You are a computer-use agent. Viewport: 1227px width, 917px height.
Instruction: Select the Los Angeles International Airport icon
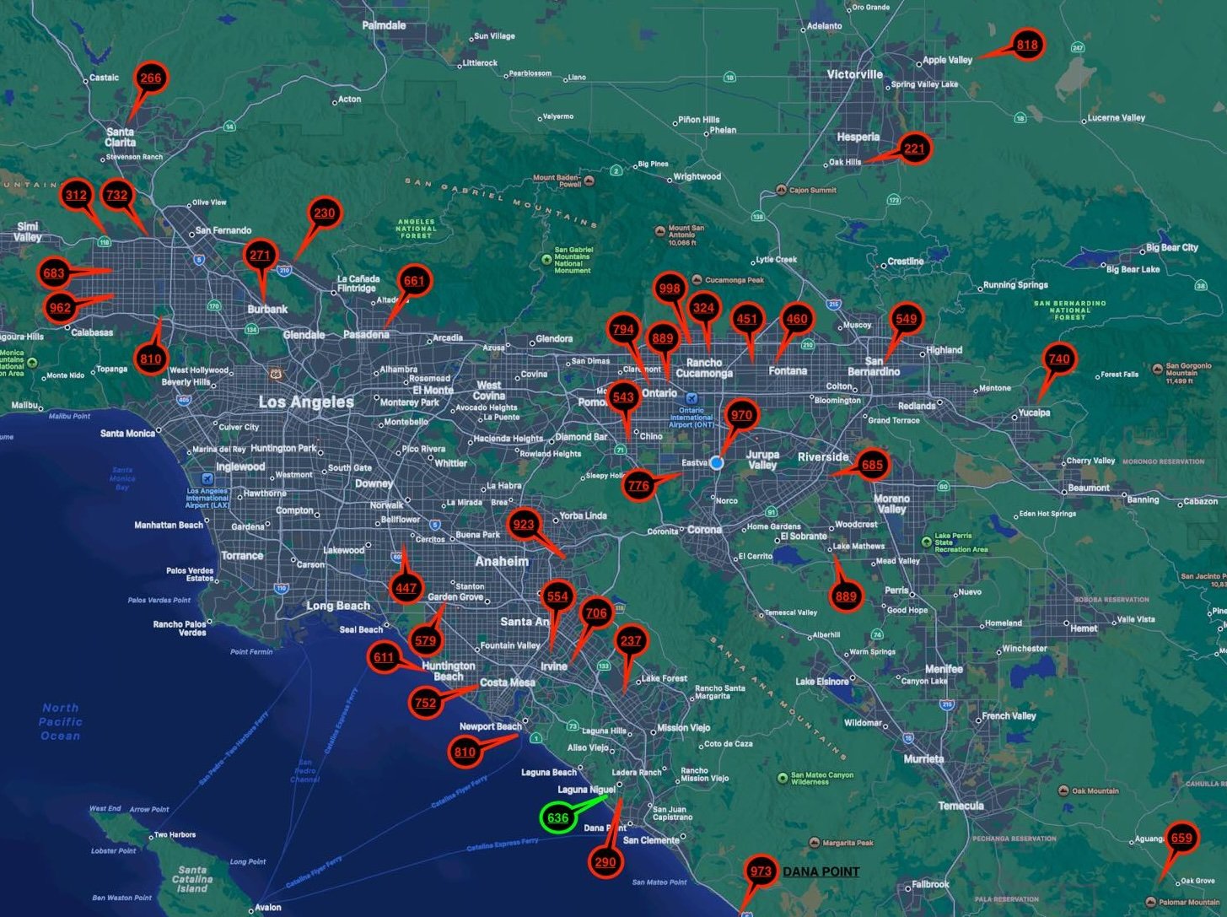tap(207, 479)
